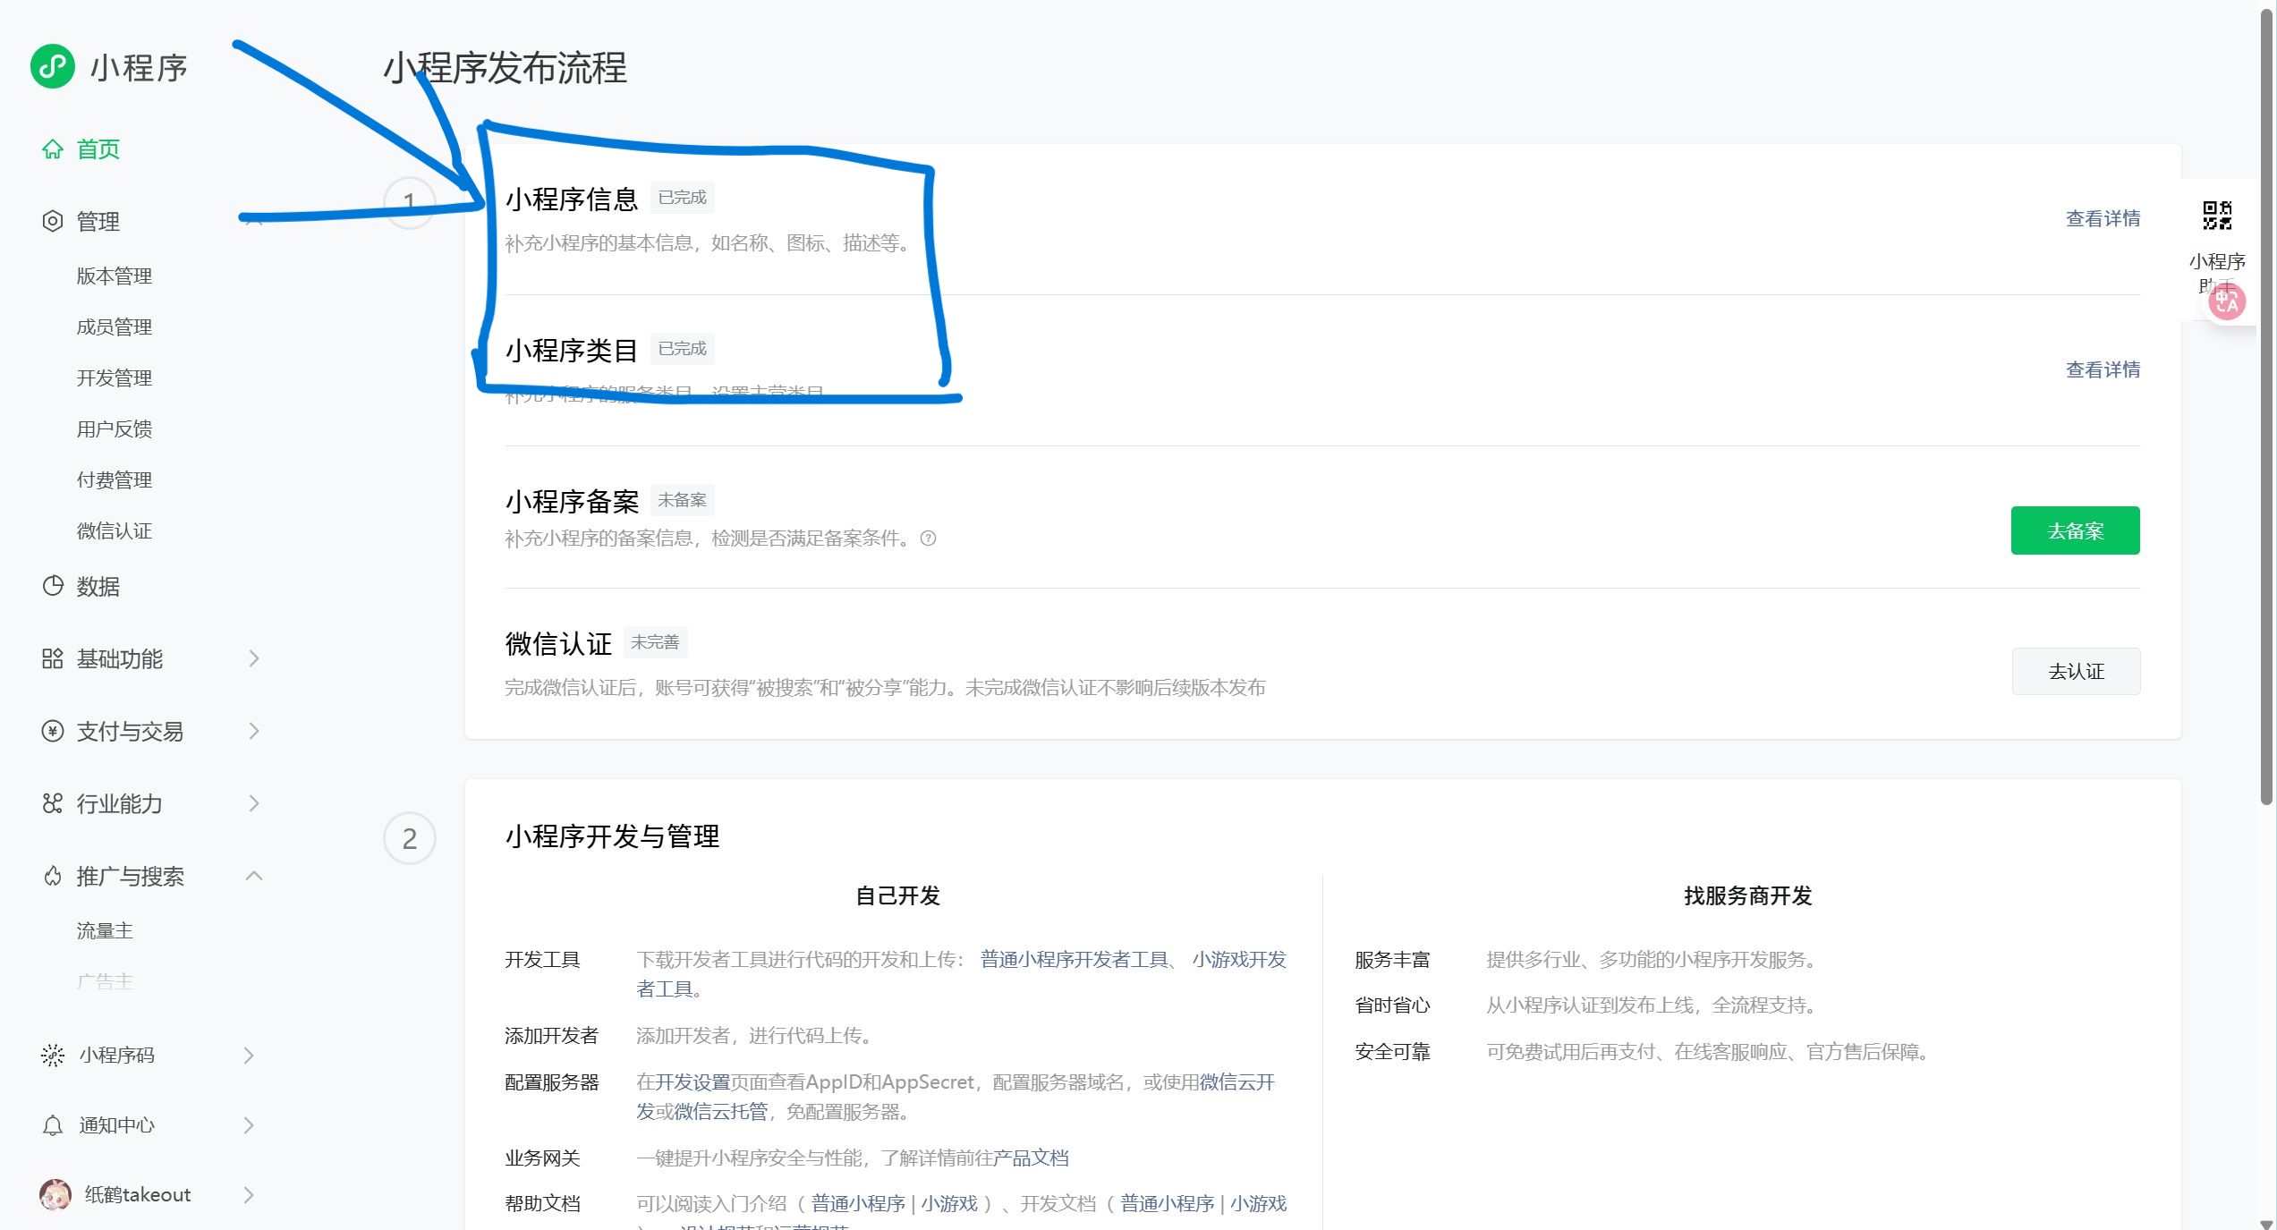Open 产品文档 link in 业务网关 row
The image size is (2277, 1230).
click(1031, 1158)
